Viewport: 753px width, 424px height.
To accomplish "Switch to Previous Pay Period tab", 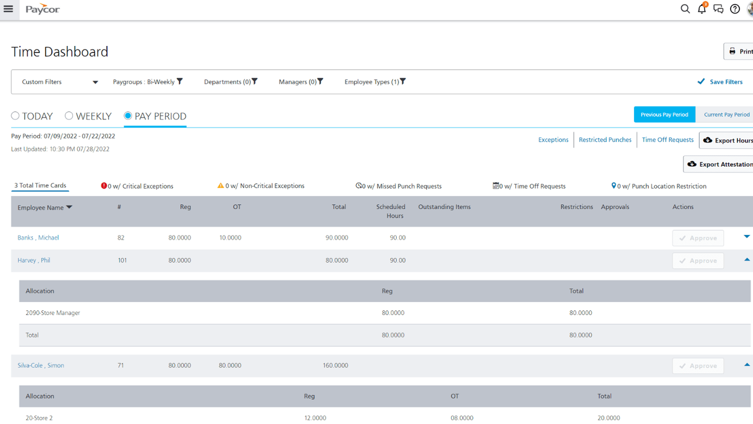I will [664, 114].
